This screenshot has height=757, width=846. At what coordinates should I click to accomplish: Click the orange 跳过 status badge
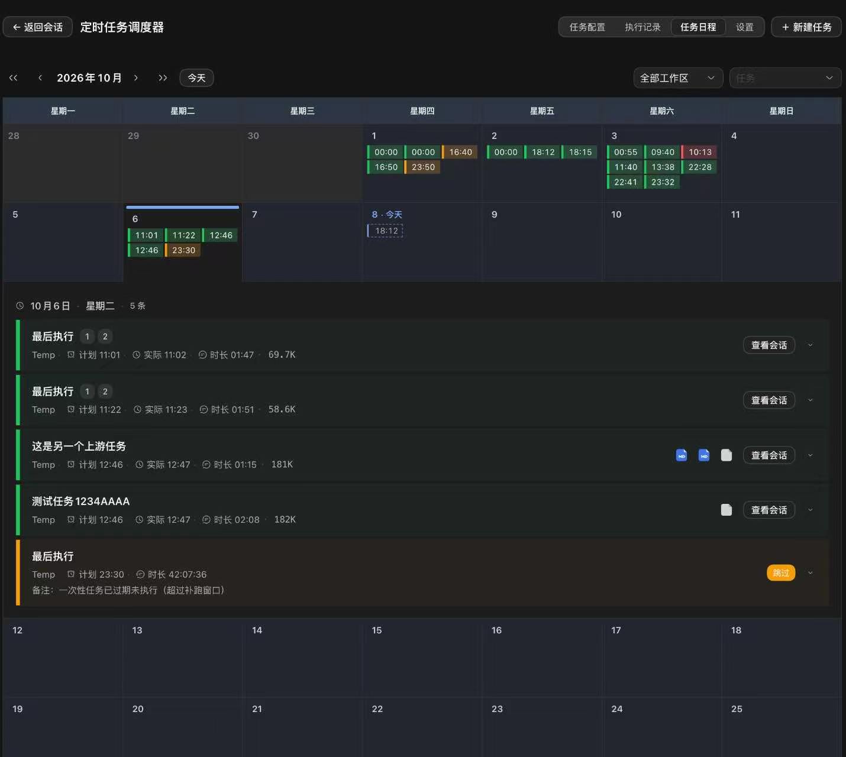tap(781, 572)
